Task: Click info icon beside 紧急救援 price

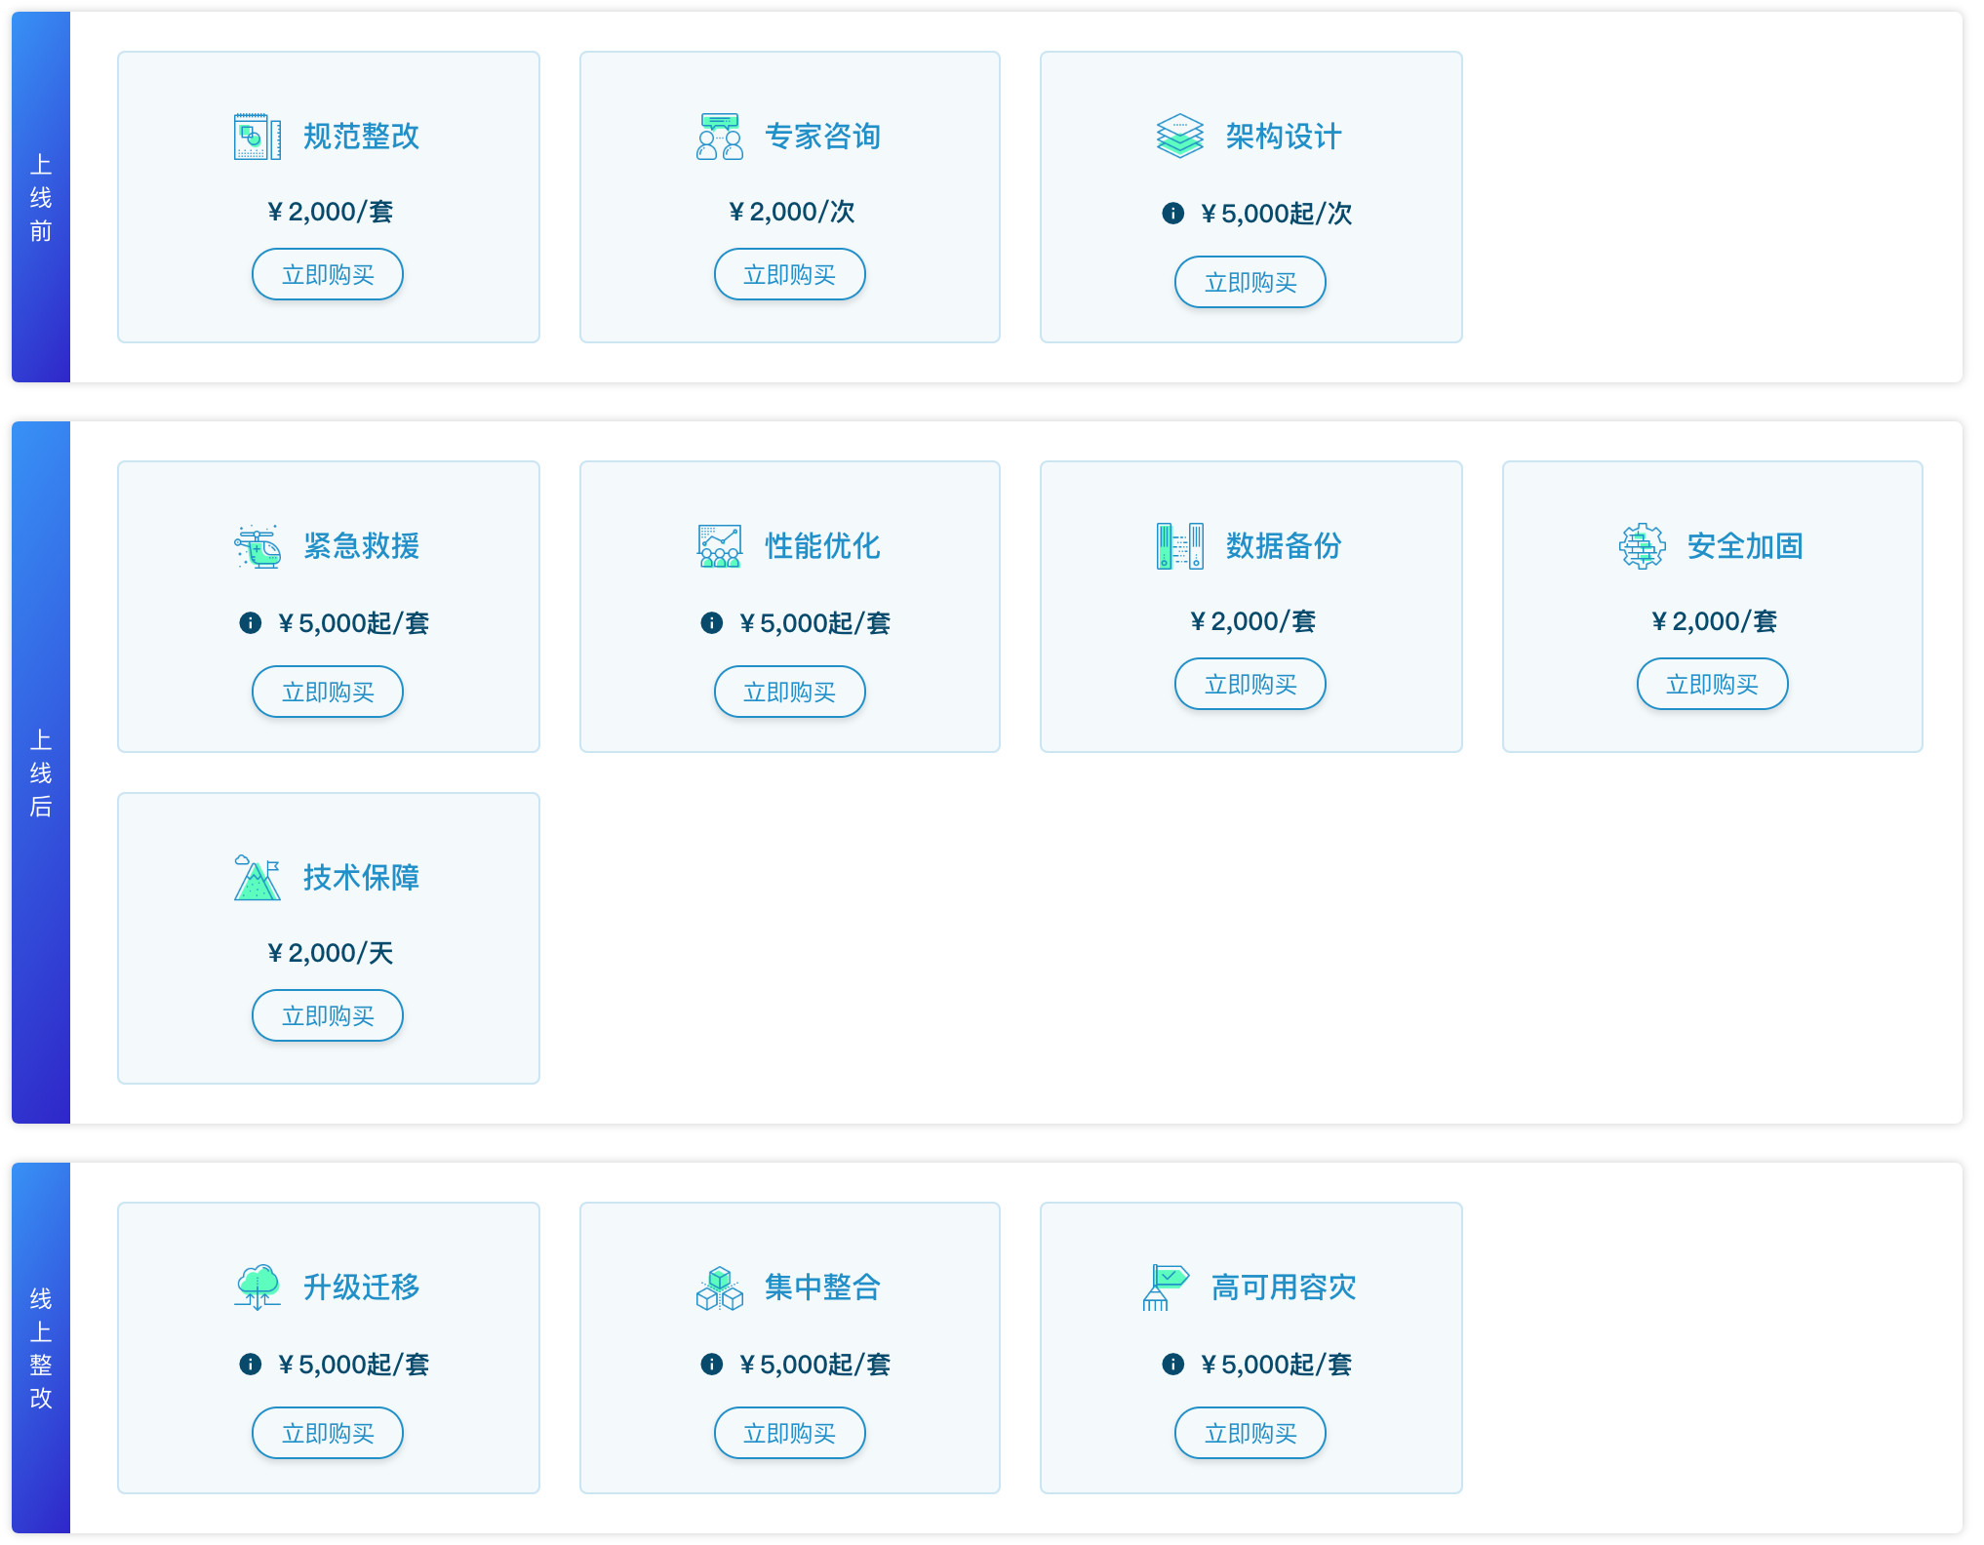Action: tap(251, 623)
